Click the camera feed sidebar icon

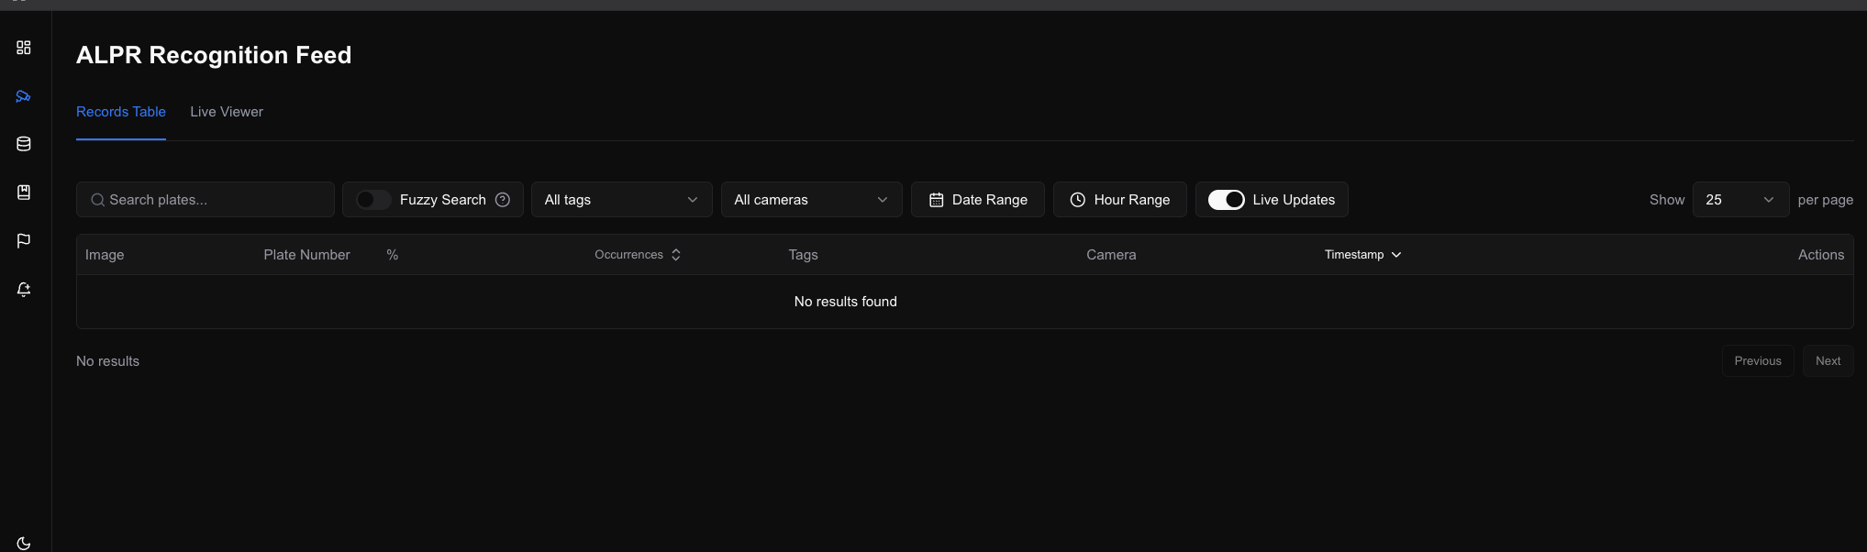(x=24, y=96)
